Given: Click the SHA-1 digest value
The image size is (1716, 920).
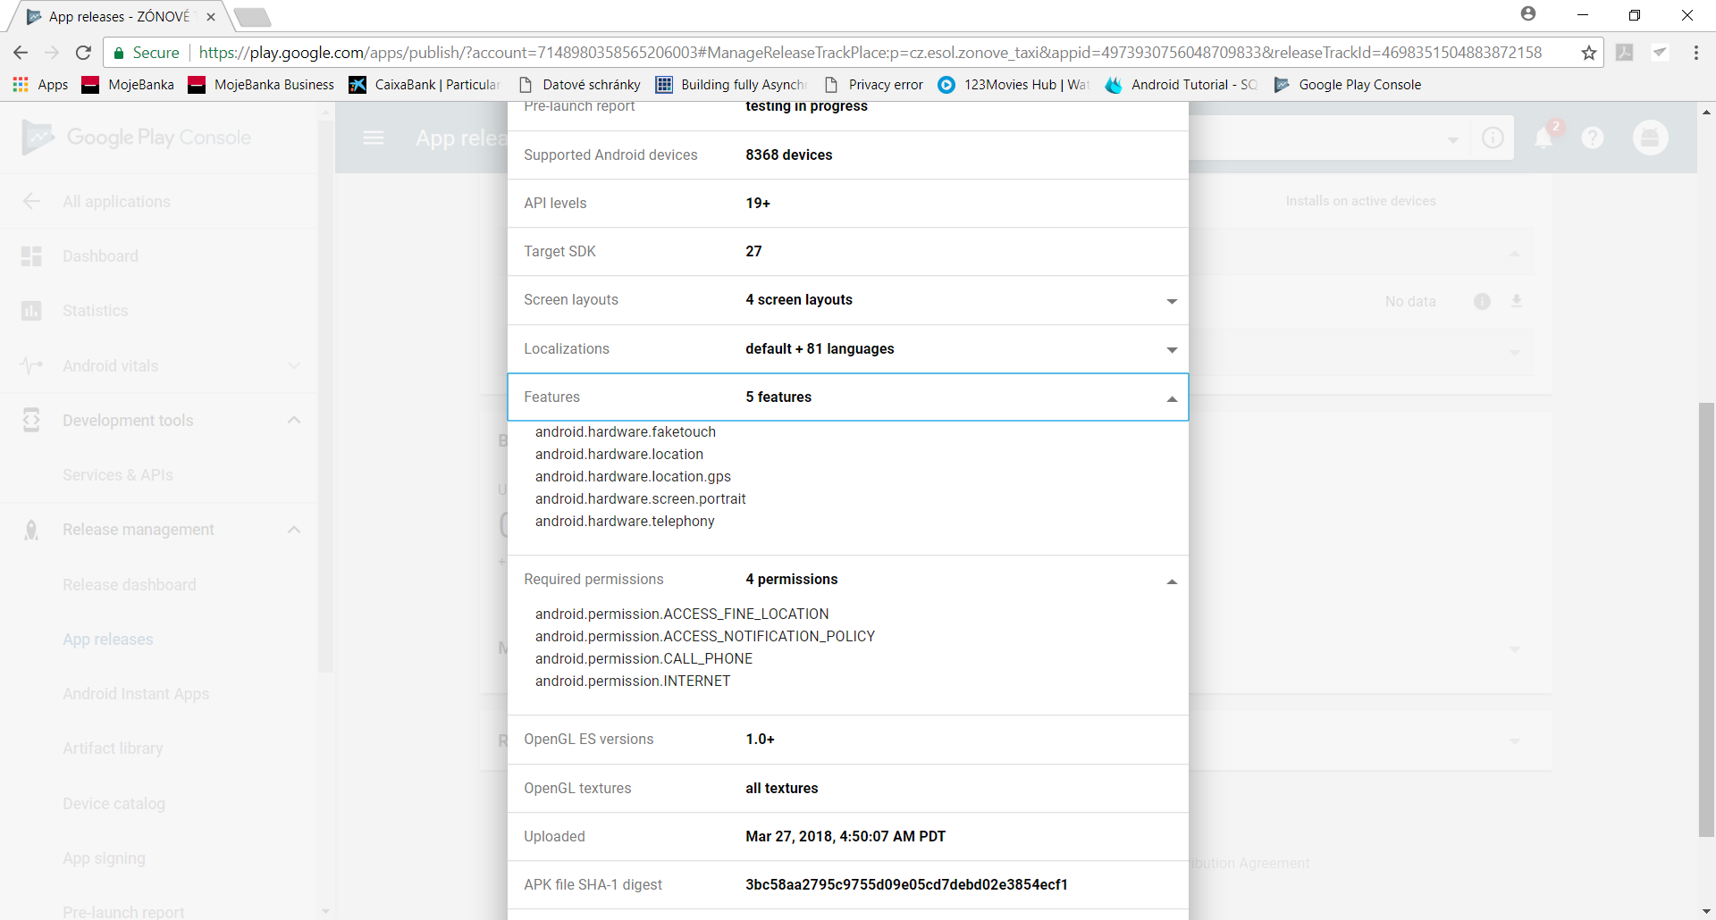Looking at the screenshot, I should pos(906,885).
